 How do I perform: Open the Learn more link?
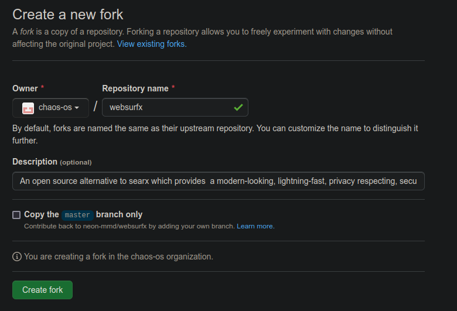click(x=255, y=226)
